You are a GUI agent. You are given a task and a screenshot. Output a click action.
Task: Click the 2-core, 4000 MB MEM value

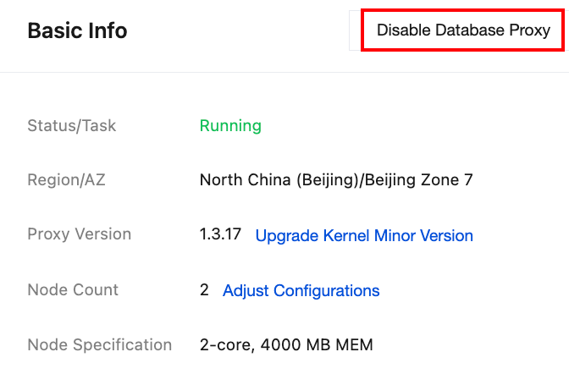click(x=286, y=345)
